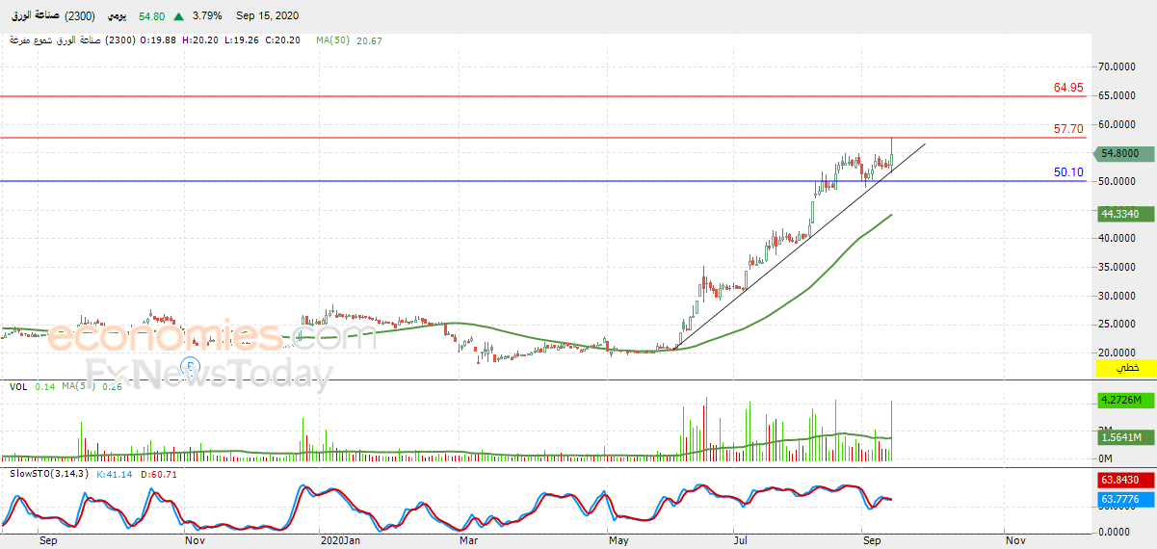This screenshot has height=549, width=1157.
Task: Click the يومي timeframe label
Action: pos(115,16)
